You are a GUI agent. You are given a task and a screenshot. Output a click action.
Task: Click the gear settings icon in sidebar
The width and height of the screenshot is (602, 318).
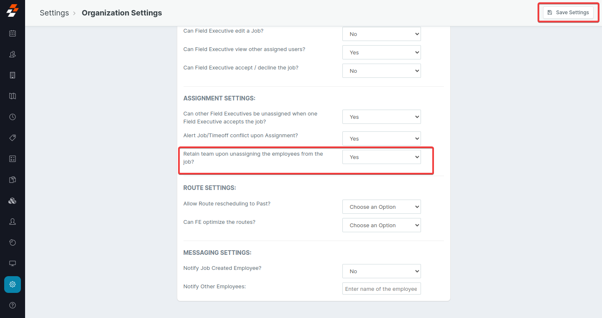pos(13,285)
